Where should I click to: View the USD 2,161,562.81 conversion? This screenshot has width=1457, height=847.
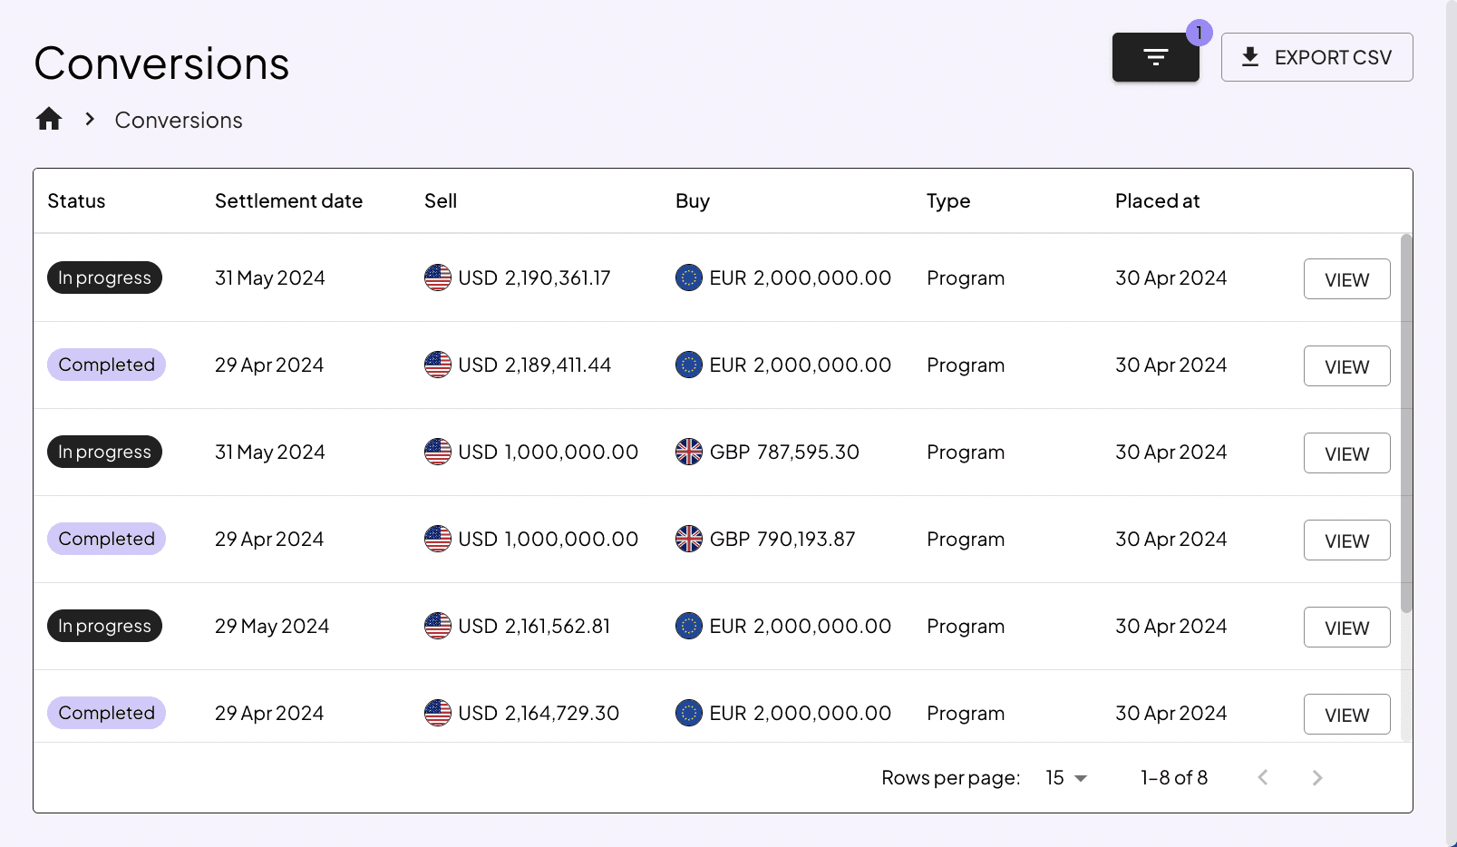[x=1346, y=628]
